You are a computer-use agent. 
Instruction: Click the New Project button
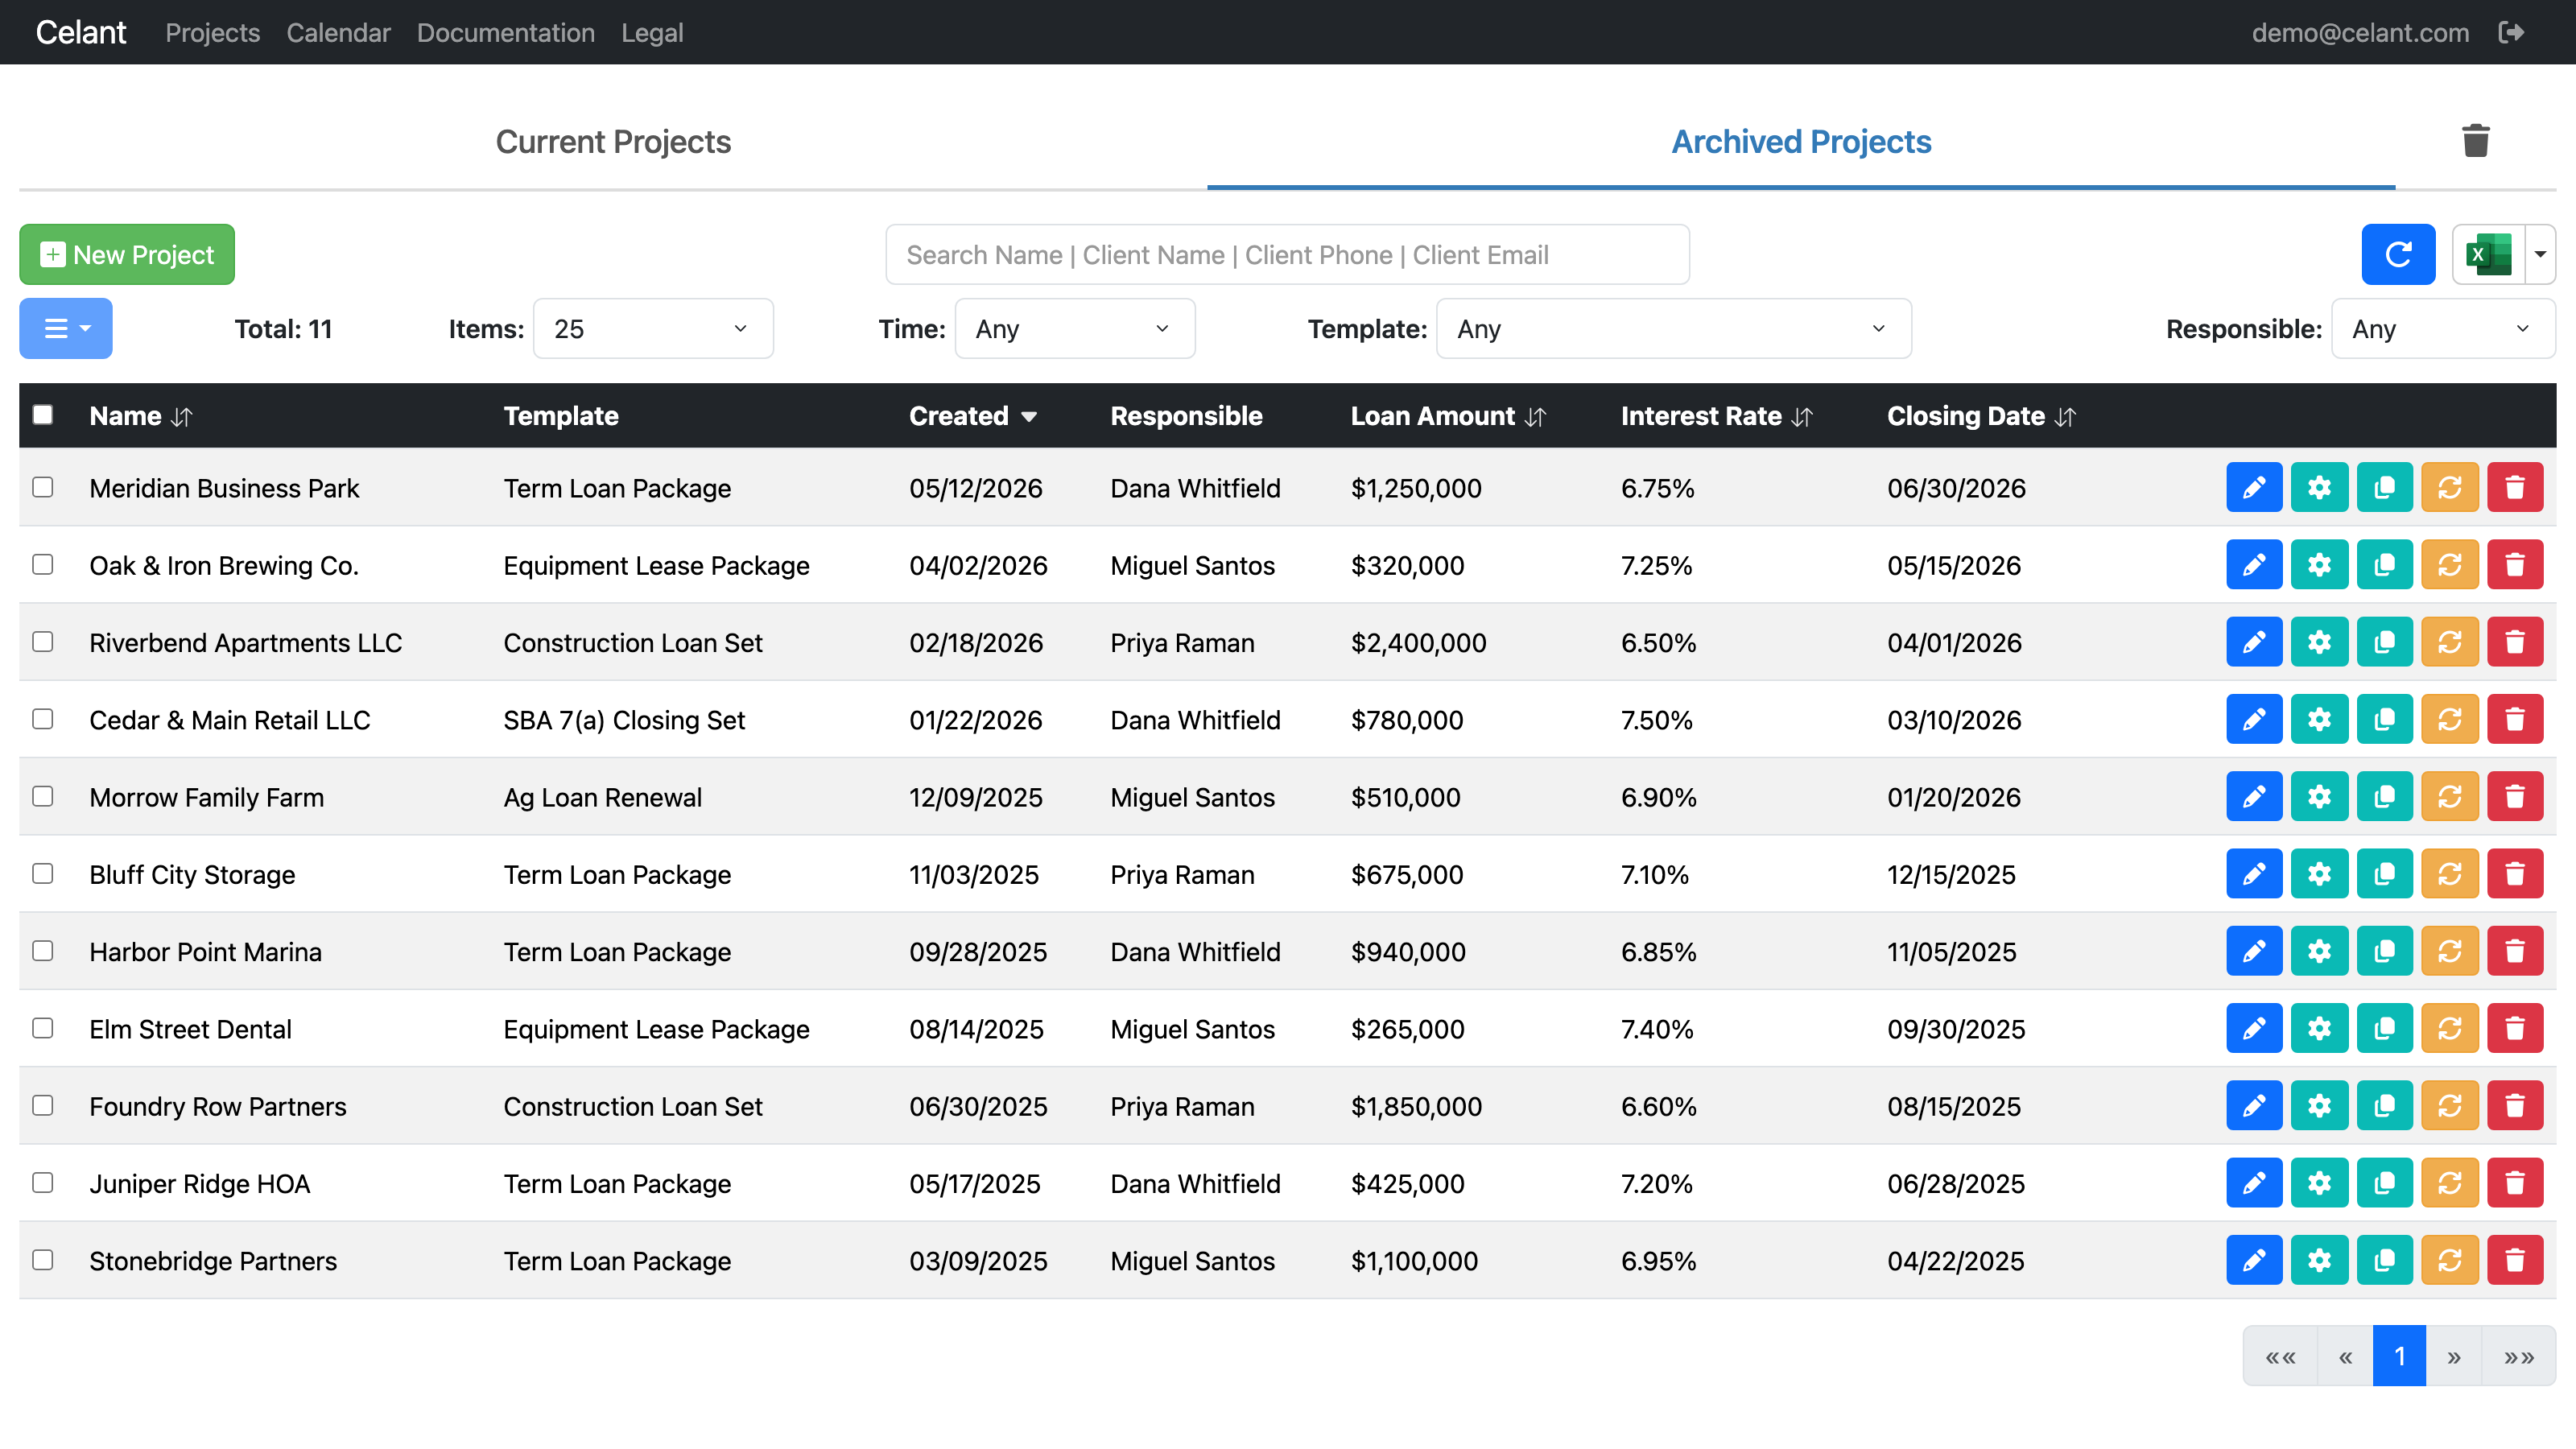coord(127,255)
